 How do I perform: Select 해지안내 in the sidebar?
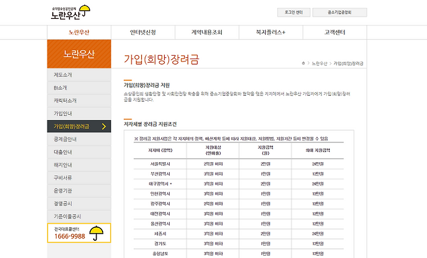79,165
